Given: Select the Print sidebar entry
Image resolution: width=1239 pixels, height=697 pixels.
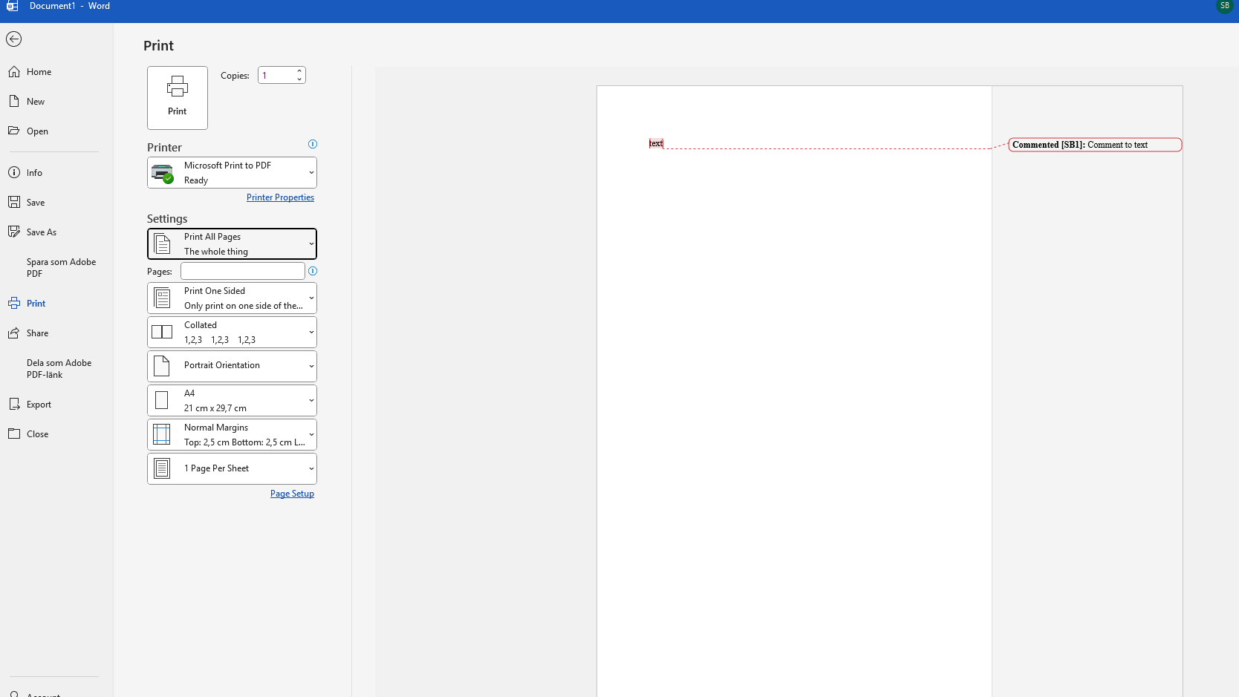Looking at the screenshot, I should (56, 304).
